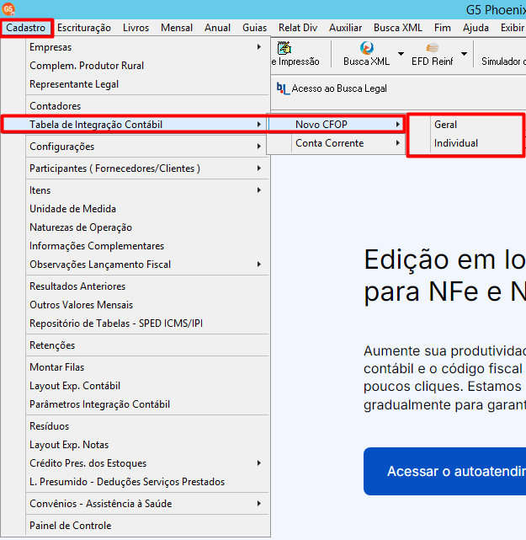Screen dimensions: 526x540
Task: Select Conta Corrente submenu entry
Action: tap(336, 143)
